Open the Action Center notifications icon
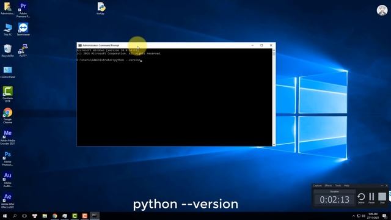 click(x=384, y=216)
